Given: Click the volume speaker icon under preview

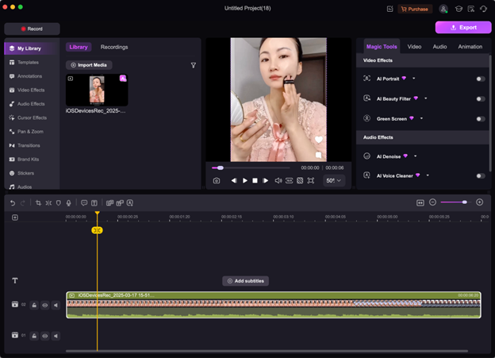Looking at the screenshot, I should click(278, 180).
